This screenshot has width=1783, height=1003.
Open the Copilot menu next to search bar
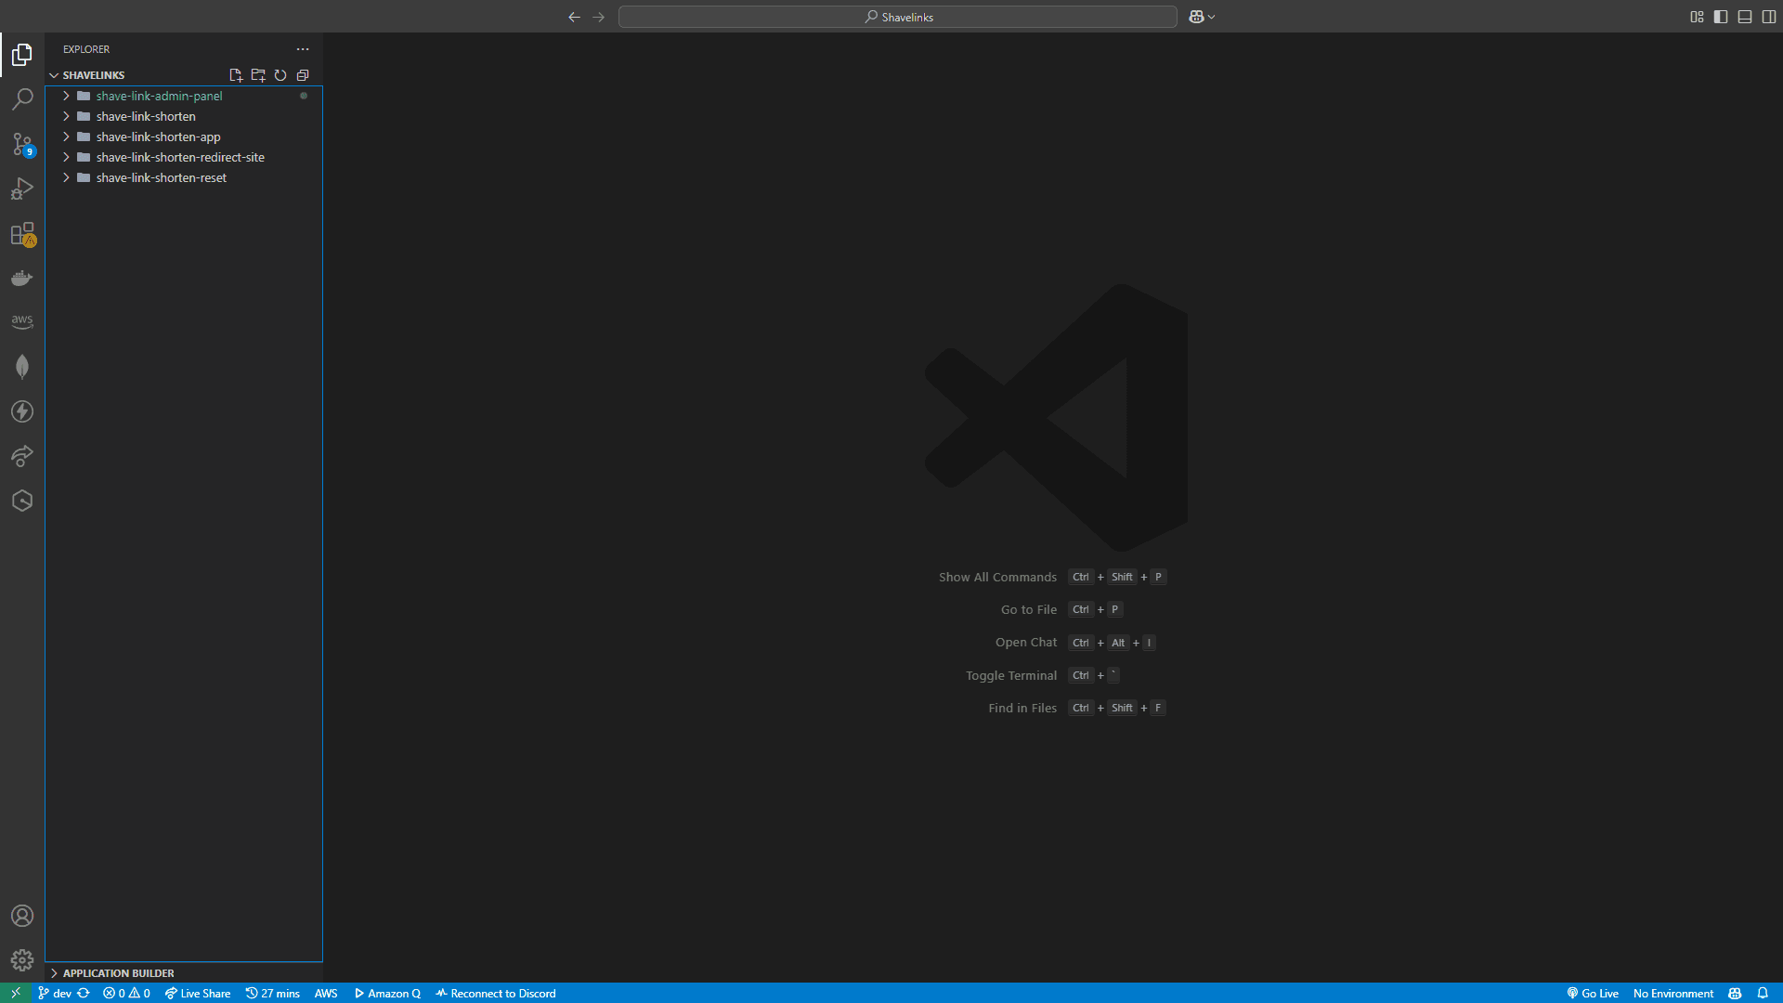pos(1202,17)
